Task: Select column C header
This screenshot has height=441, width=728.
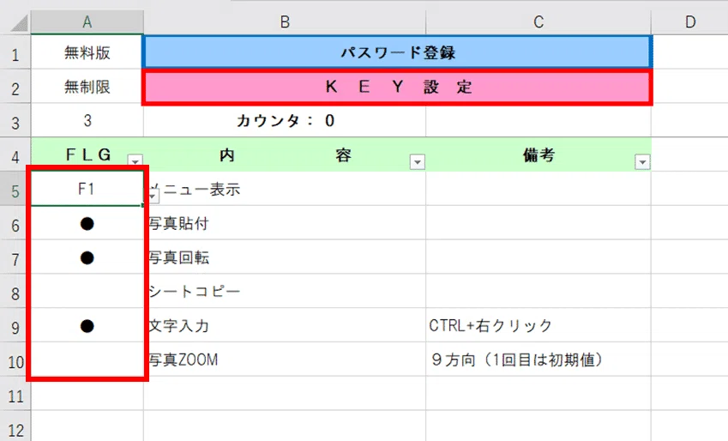Action: coord(538,21)
